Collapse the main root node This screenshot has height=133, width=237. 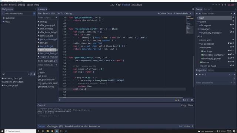tap(197, 18)
